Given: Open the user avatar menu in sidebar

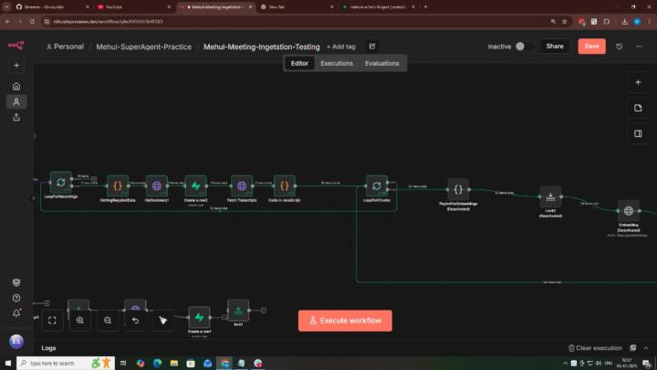Looking at the screenshot, I should click(16, 341).
